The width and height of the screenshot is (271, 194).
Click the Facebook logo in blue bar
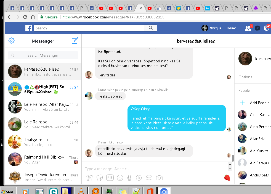28,28
